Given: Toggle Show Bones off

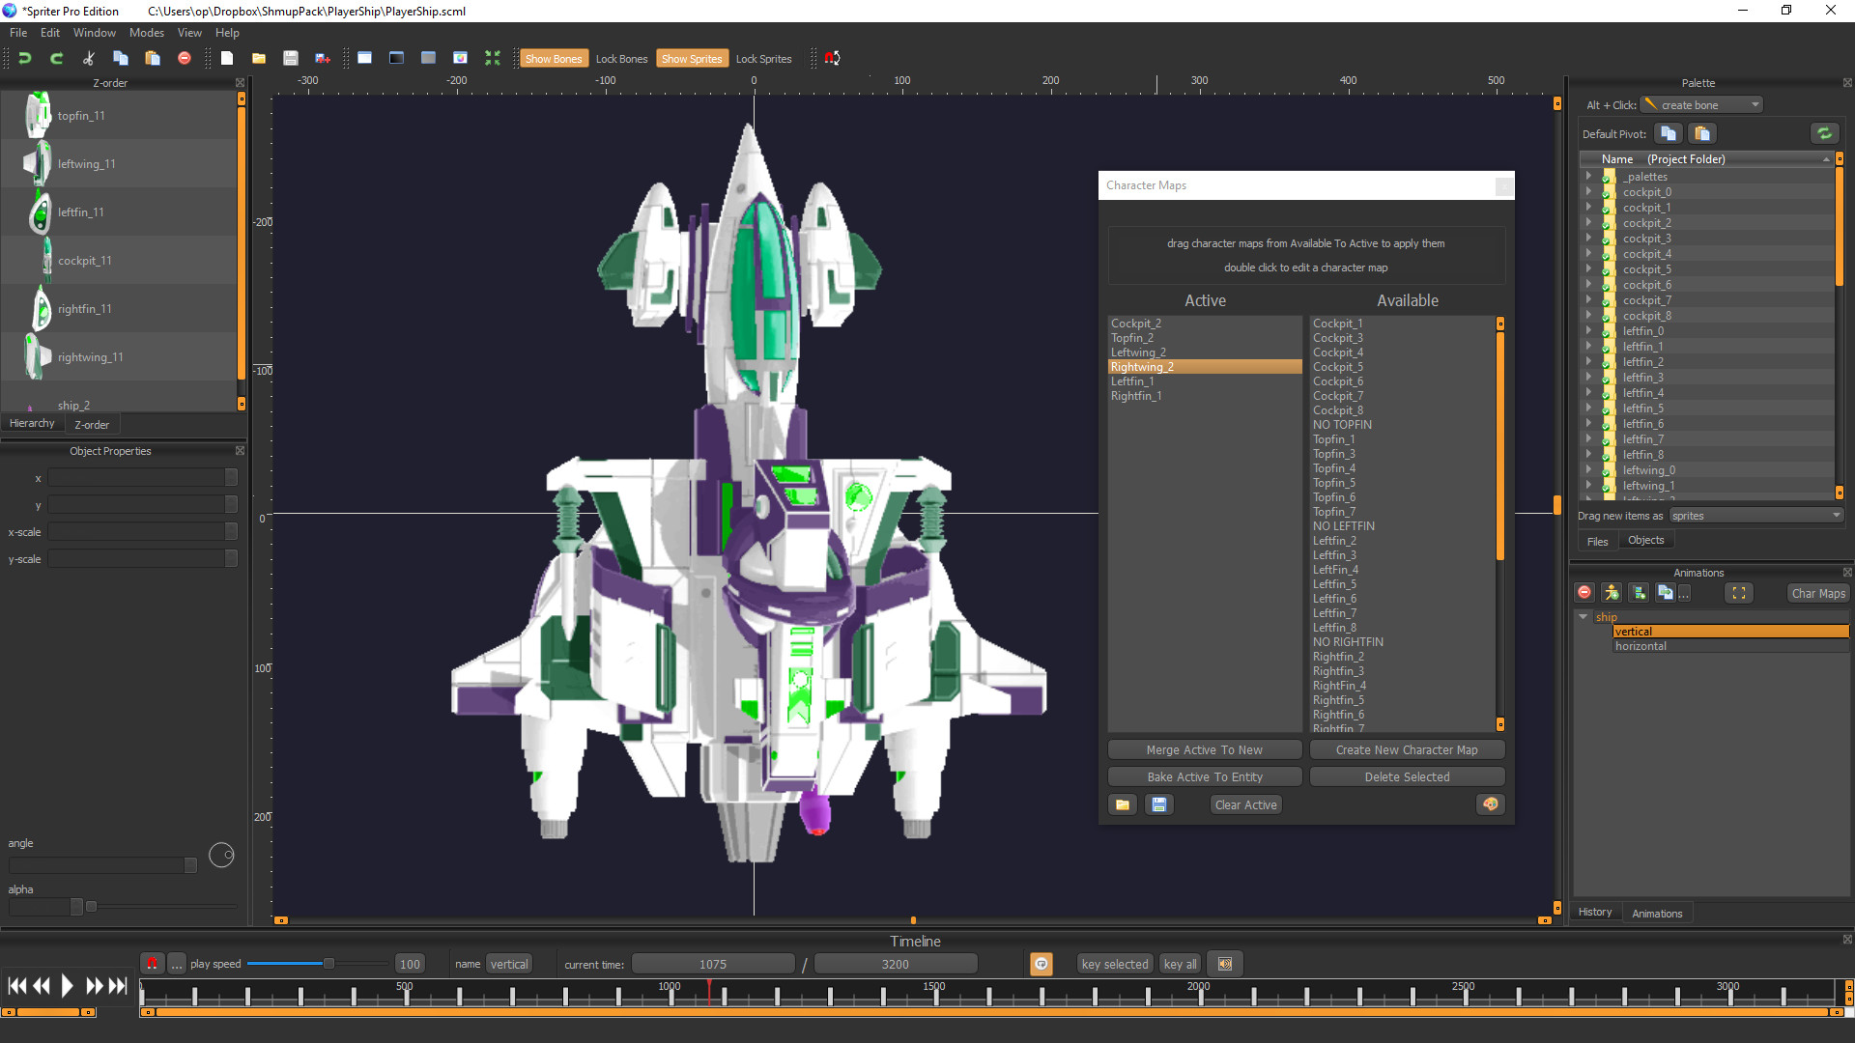Looking at the screenshot, I should [554, 58].
